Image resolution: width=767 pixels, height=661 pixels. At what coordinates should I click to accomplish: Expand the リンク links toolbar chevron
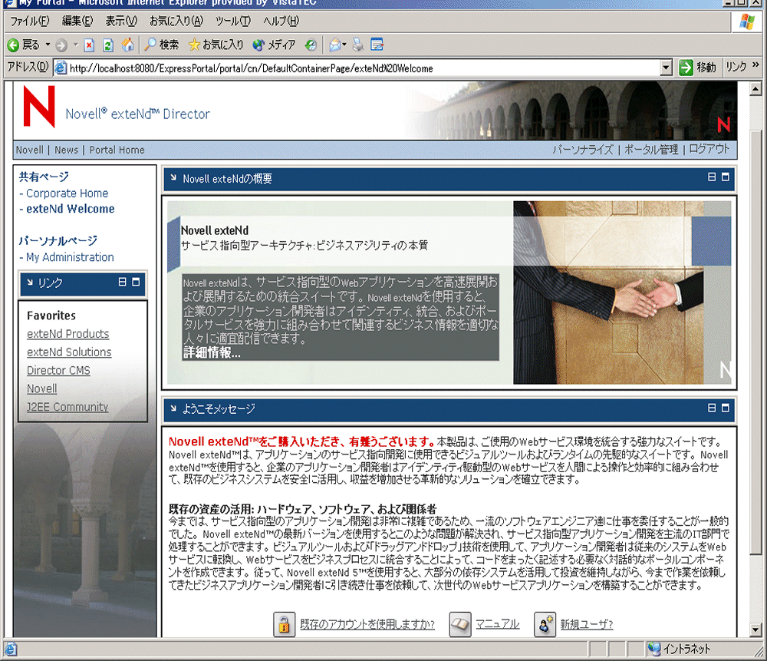pos(755,64)
